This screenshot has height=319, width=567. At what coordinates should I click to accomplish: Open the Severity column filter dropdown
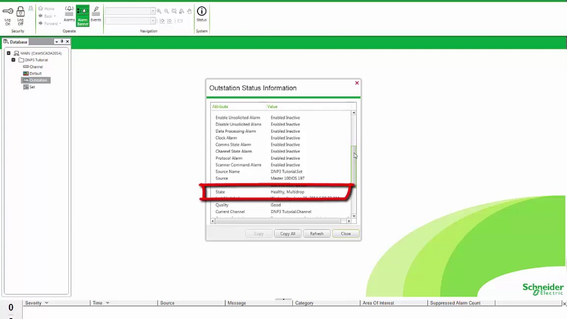pos(47,303)
